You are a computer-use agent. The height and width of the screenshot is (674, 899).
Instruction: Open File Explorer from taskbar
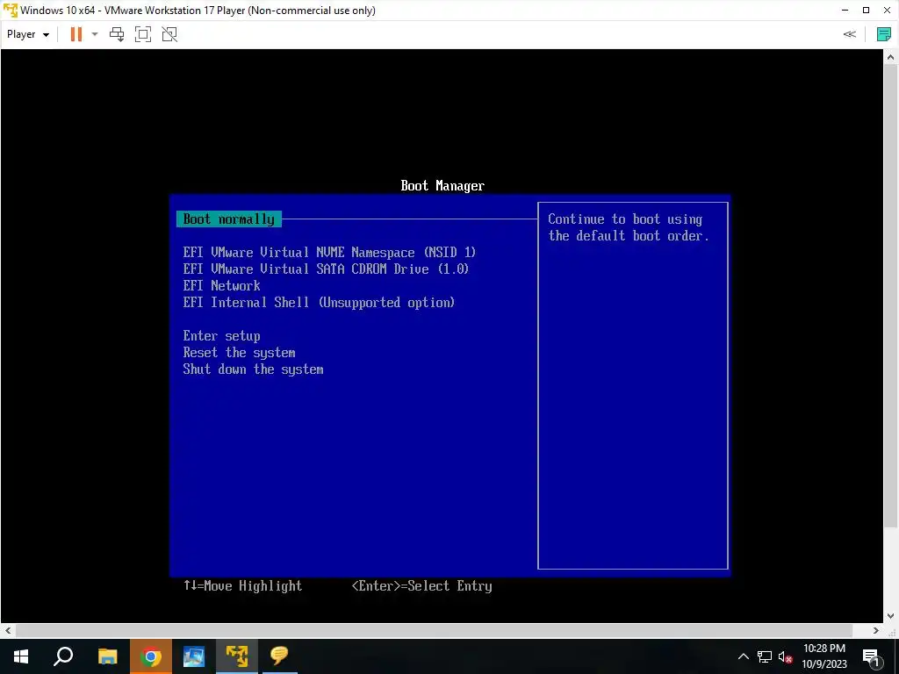point(107,656)
